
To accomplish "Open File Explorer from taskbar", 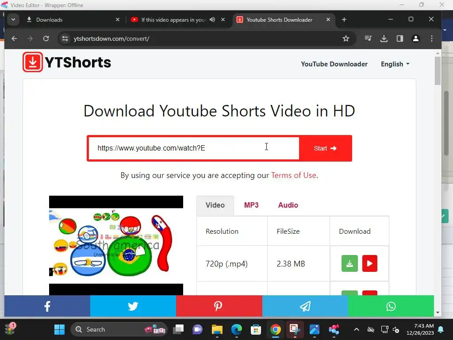I will [x=217, y=329].
